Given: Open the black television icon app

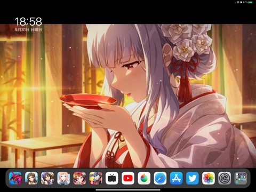Looking at the screenshot, I should (x=112, y=178).
